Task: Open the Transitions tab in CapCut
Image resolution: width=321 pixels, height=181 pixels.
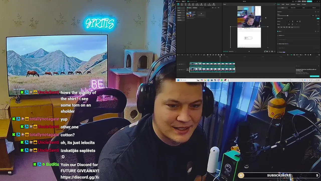Action: click(x=197, y=4)
